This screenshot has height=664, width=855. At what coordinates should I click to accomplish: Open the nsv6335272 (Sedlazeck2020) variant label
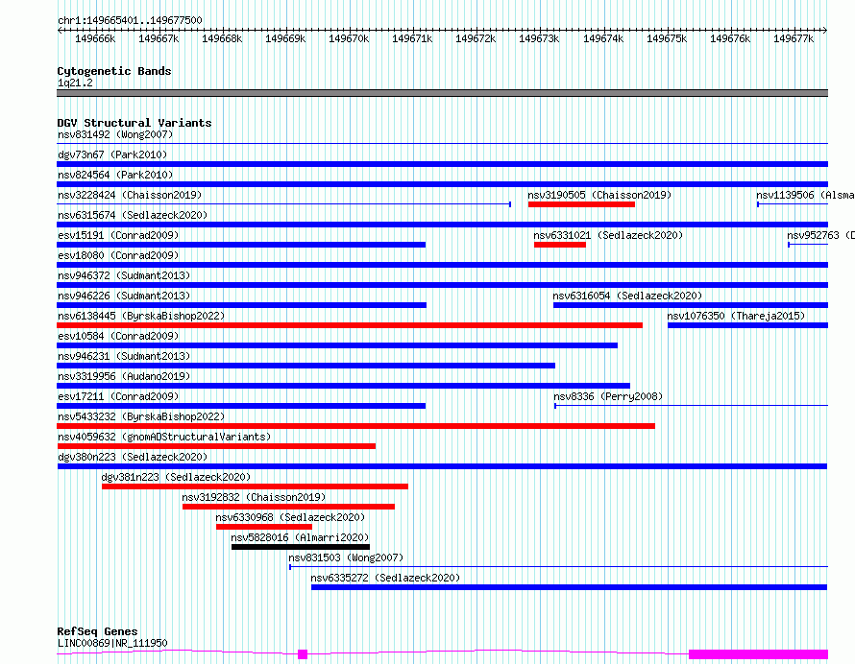pos(385,578)
